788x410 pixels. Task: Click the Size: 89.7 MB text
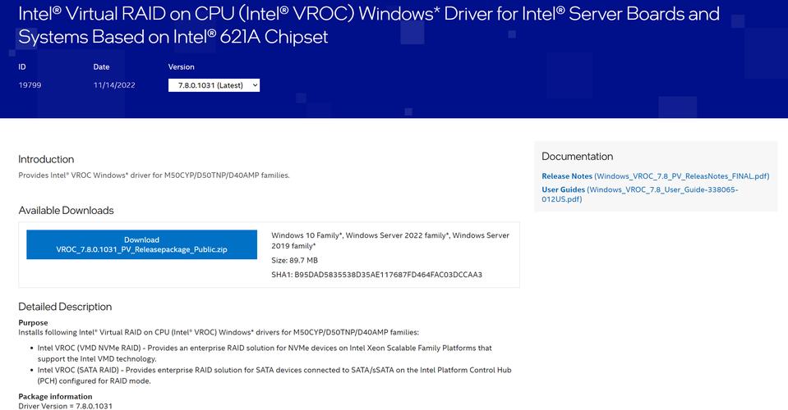tap(294, 260)
